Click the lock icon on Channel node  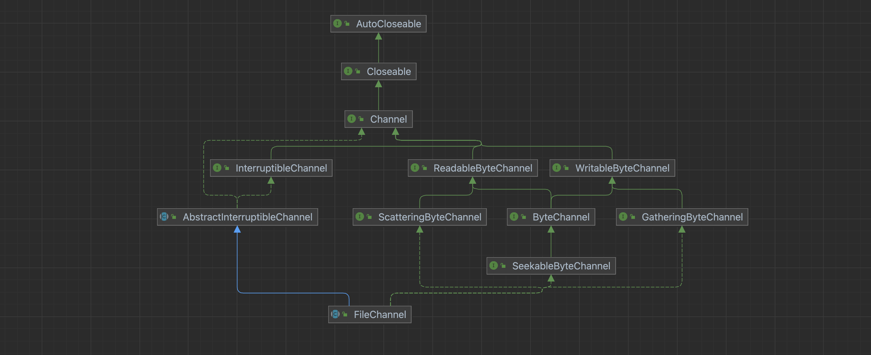click(361, 119)
